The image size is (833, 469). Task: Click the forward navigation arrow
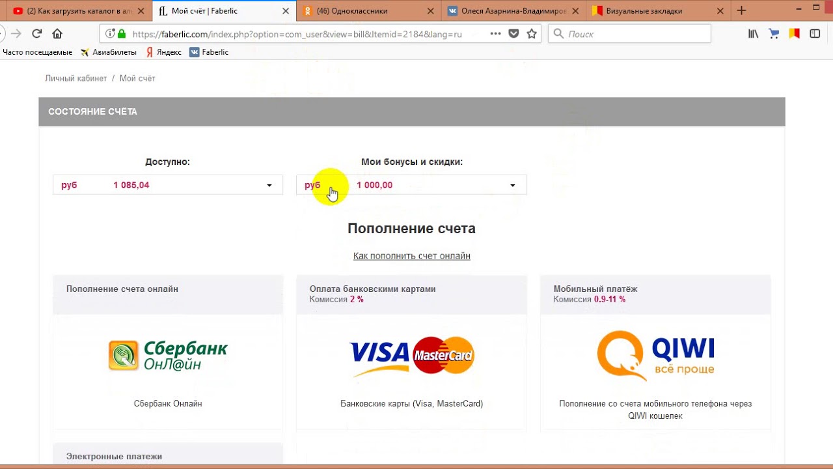click(16, 34)
